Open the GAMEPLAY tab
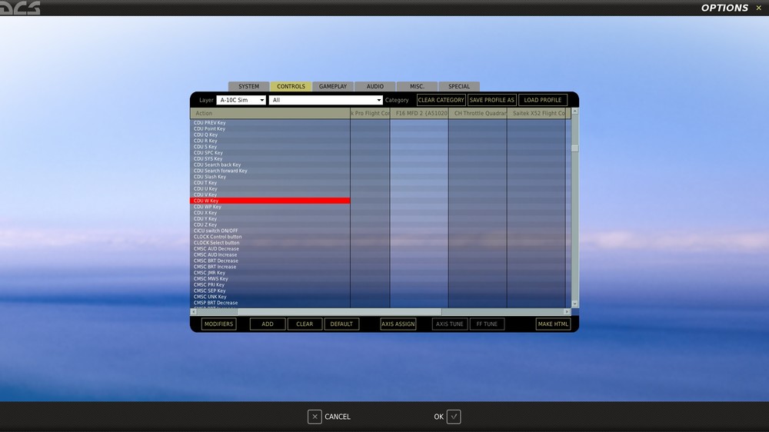This screenshot has width=769, height=432. tap(333, 86)
